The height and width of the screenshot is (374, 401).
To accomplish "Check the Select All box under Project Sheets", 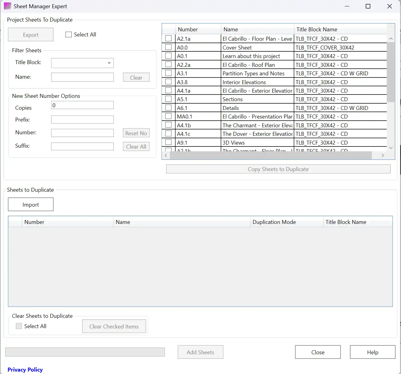I will coord(69,35).
